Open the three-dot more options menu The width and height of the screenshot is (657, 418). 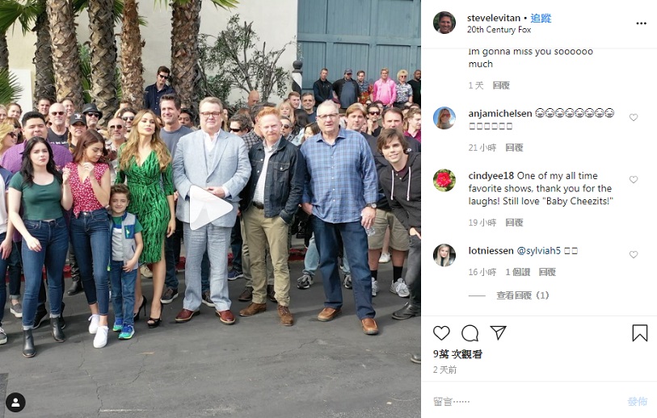pos(641,23)
